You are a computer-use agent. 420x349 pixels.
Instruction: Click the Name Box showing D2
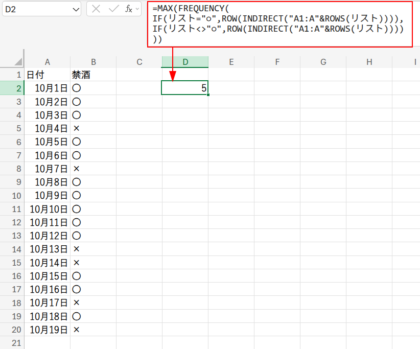pyautogui.click(x=35, y=9)
